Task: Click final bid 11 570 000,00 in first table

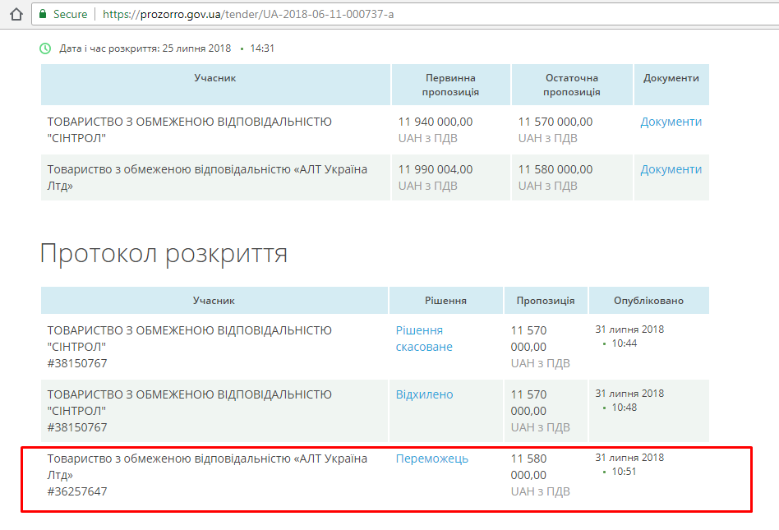Action: pos(555,122)
